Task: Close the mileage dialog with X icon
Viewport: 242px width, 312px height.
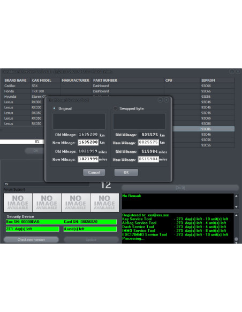Action: click(x=167, y=100)
